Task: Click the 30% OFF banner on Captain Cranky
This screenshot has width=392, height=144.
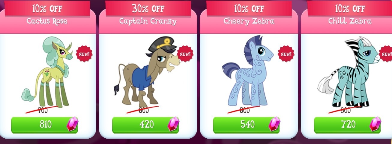Action: (148, 8)
